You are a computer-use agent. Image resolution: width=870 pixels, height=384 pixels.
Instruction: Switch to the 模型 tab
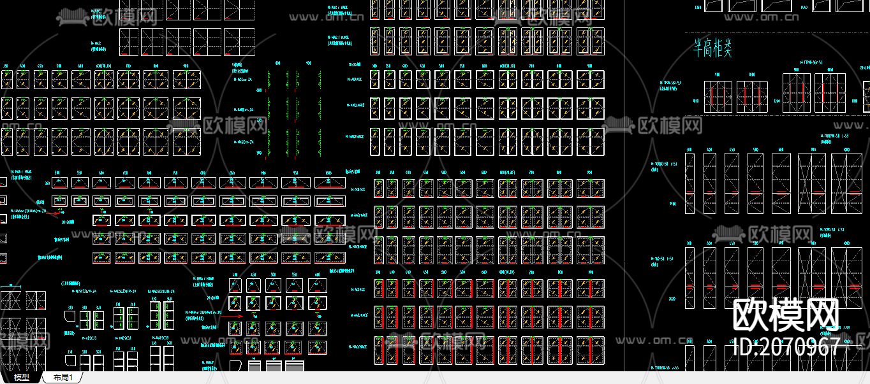tap(21, 378)
